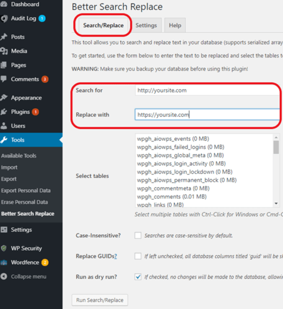283x309 pixels.
Task: Click the table list scroll-up arrow
Action: (x=276, y=137)
